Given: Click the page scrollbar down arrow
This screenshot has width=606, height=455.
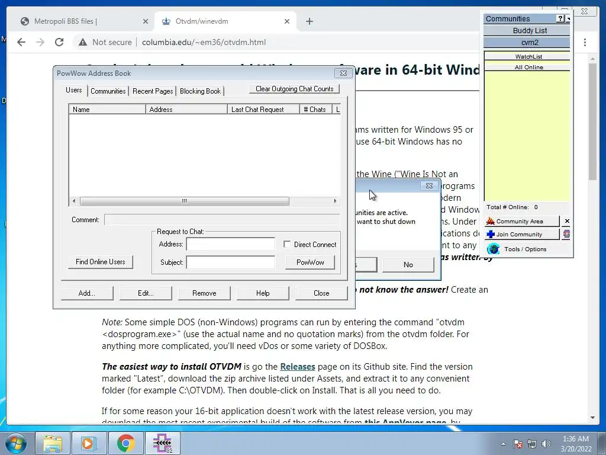Looking at the screenshot, I should tap(592, 418).
